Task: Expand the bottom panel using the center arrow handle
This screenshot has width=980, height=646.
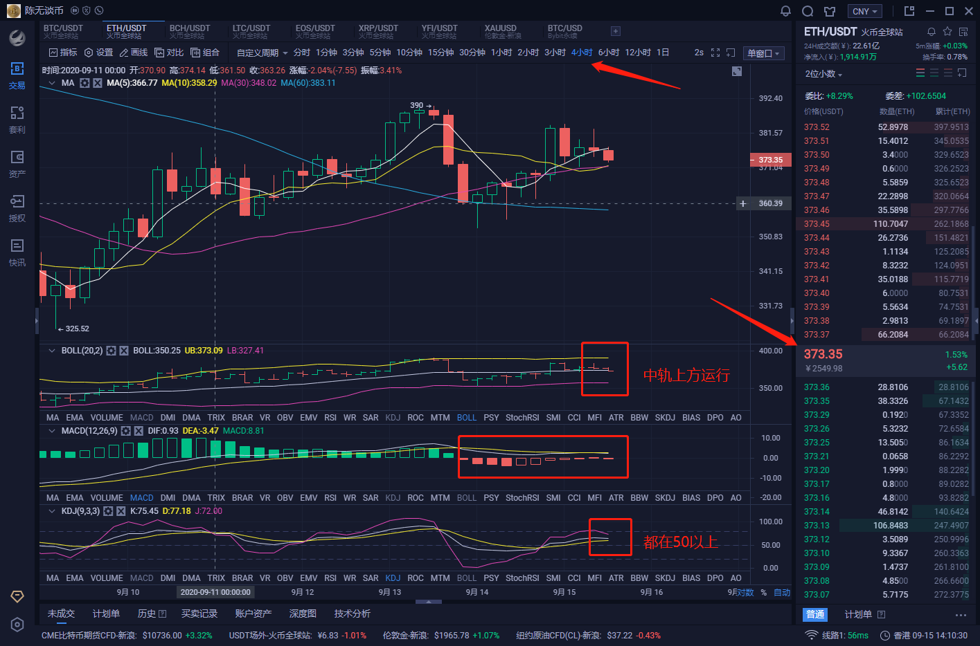Action: (429, 602)
